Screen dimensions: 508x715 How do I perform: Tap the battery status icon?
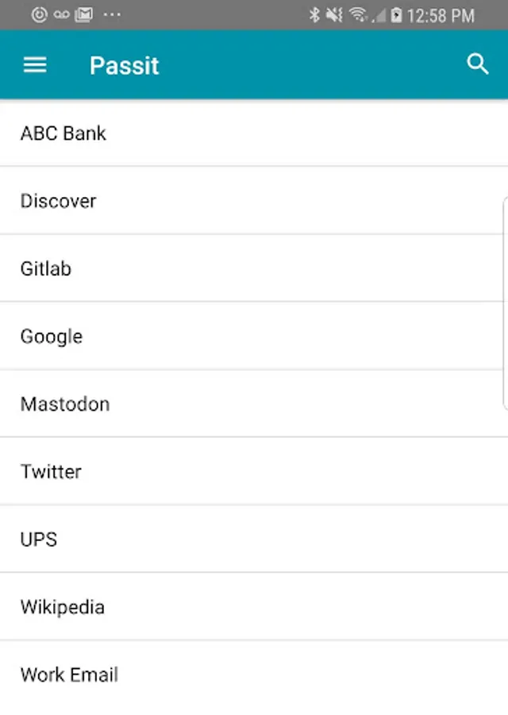396,15
